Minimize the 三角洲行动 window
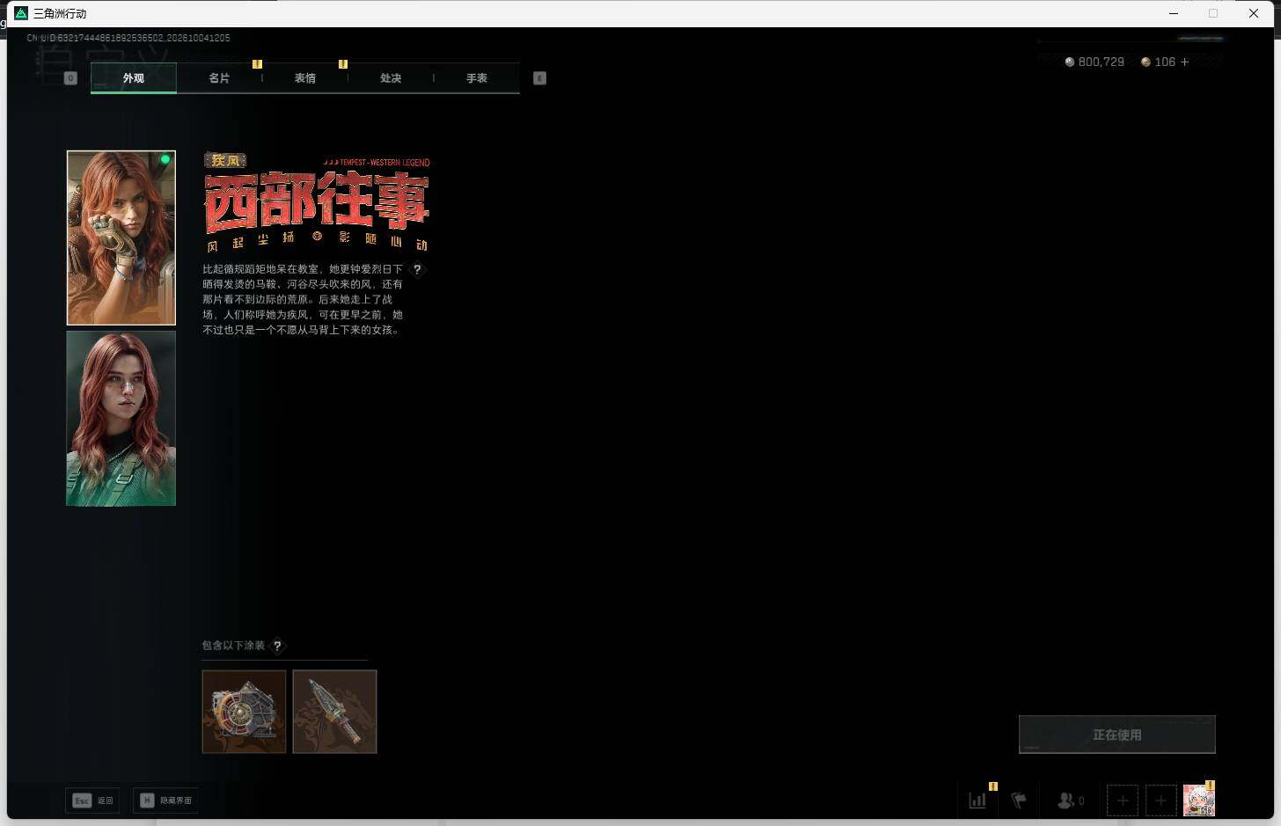 click(x=1174, y=13)
